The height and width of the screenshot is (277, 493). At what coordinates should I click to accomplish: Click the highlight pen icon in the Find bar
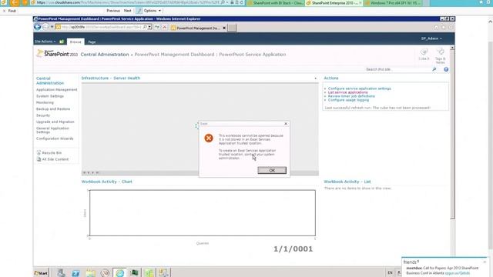pos(139,11)
